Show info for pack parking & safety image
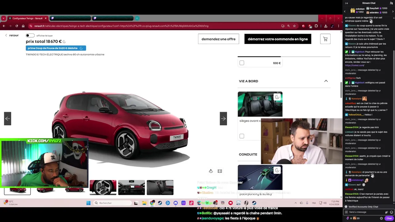 click(277, 170)
